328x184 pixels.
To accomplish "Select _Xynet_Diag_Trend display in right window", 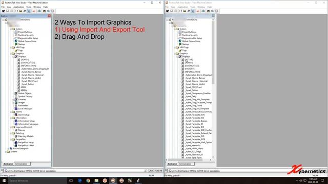I will click(194, 106).
